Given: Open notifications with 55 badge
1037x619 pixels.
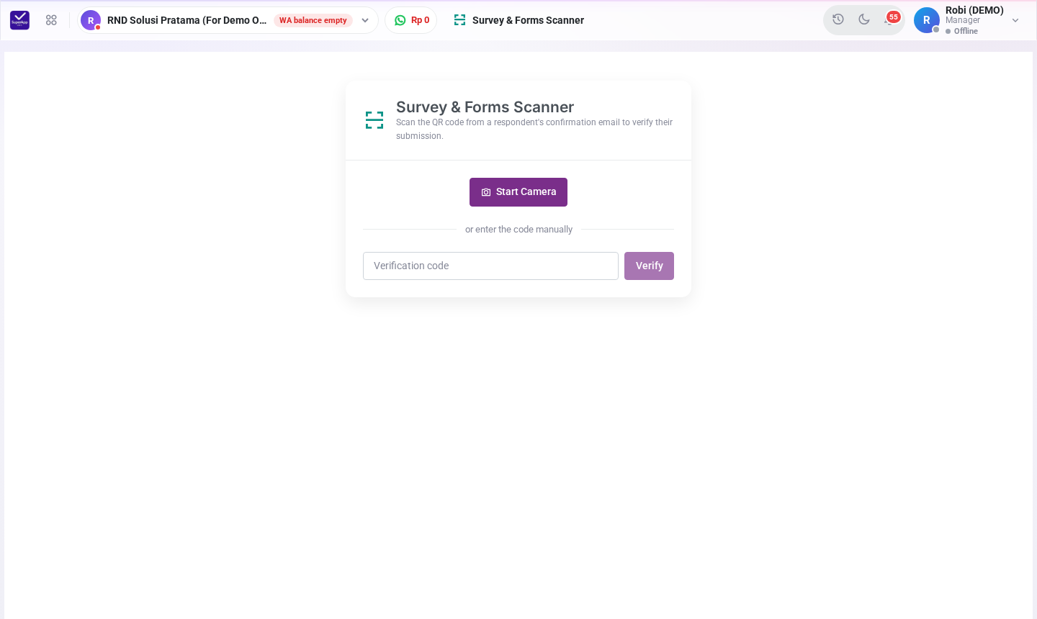Looking at the screenshot, I should point(892,19).
